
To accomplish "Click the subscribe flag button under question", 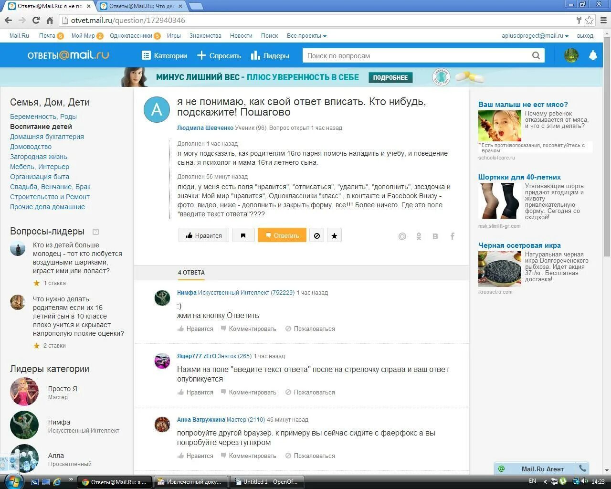I will pos(243,235).
